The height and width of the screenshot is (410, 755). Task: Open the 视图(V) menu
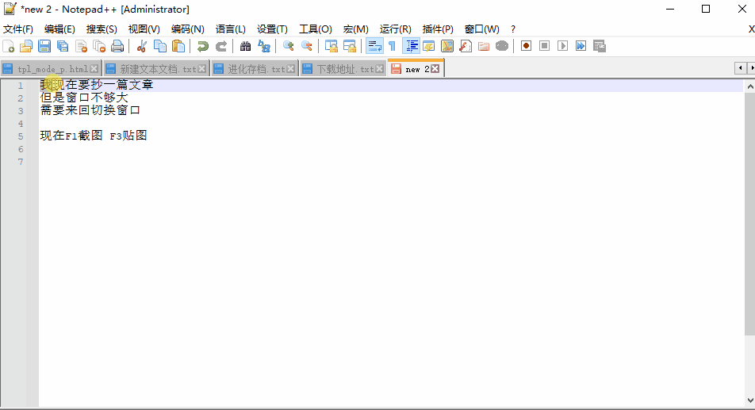(x=144, y=29)
